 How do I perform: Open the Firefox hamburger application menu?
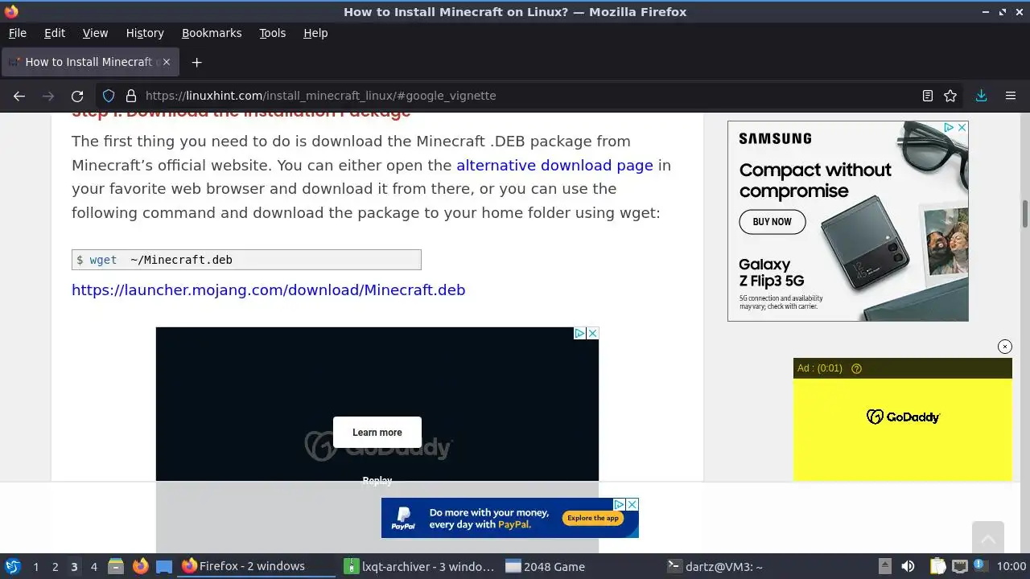click(x=1011, y=96)
